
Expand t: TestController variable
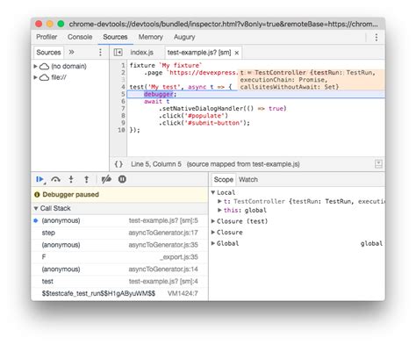click(219, 201)
